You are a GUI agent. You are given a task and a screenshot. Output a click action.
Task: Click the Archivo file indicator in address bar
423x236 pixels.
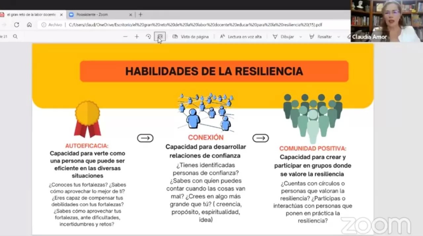click(52, 24)
